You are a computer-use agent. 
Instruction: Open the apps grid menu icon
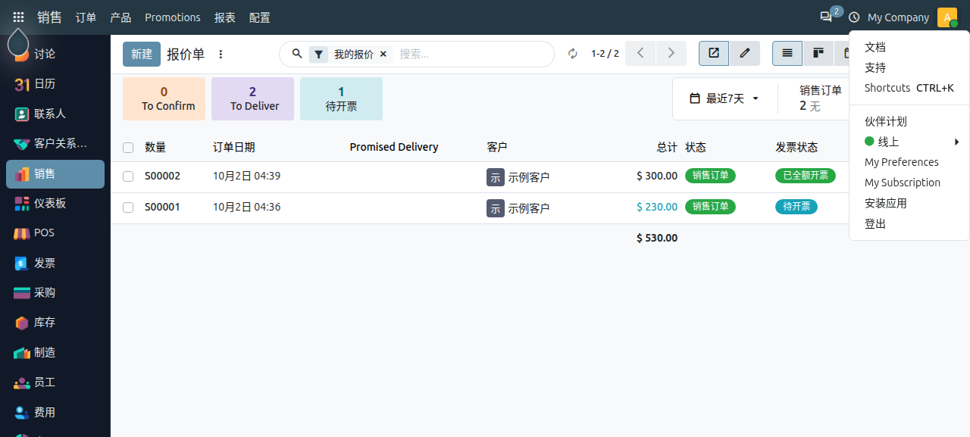pos(18,17)
